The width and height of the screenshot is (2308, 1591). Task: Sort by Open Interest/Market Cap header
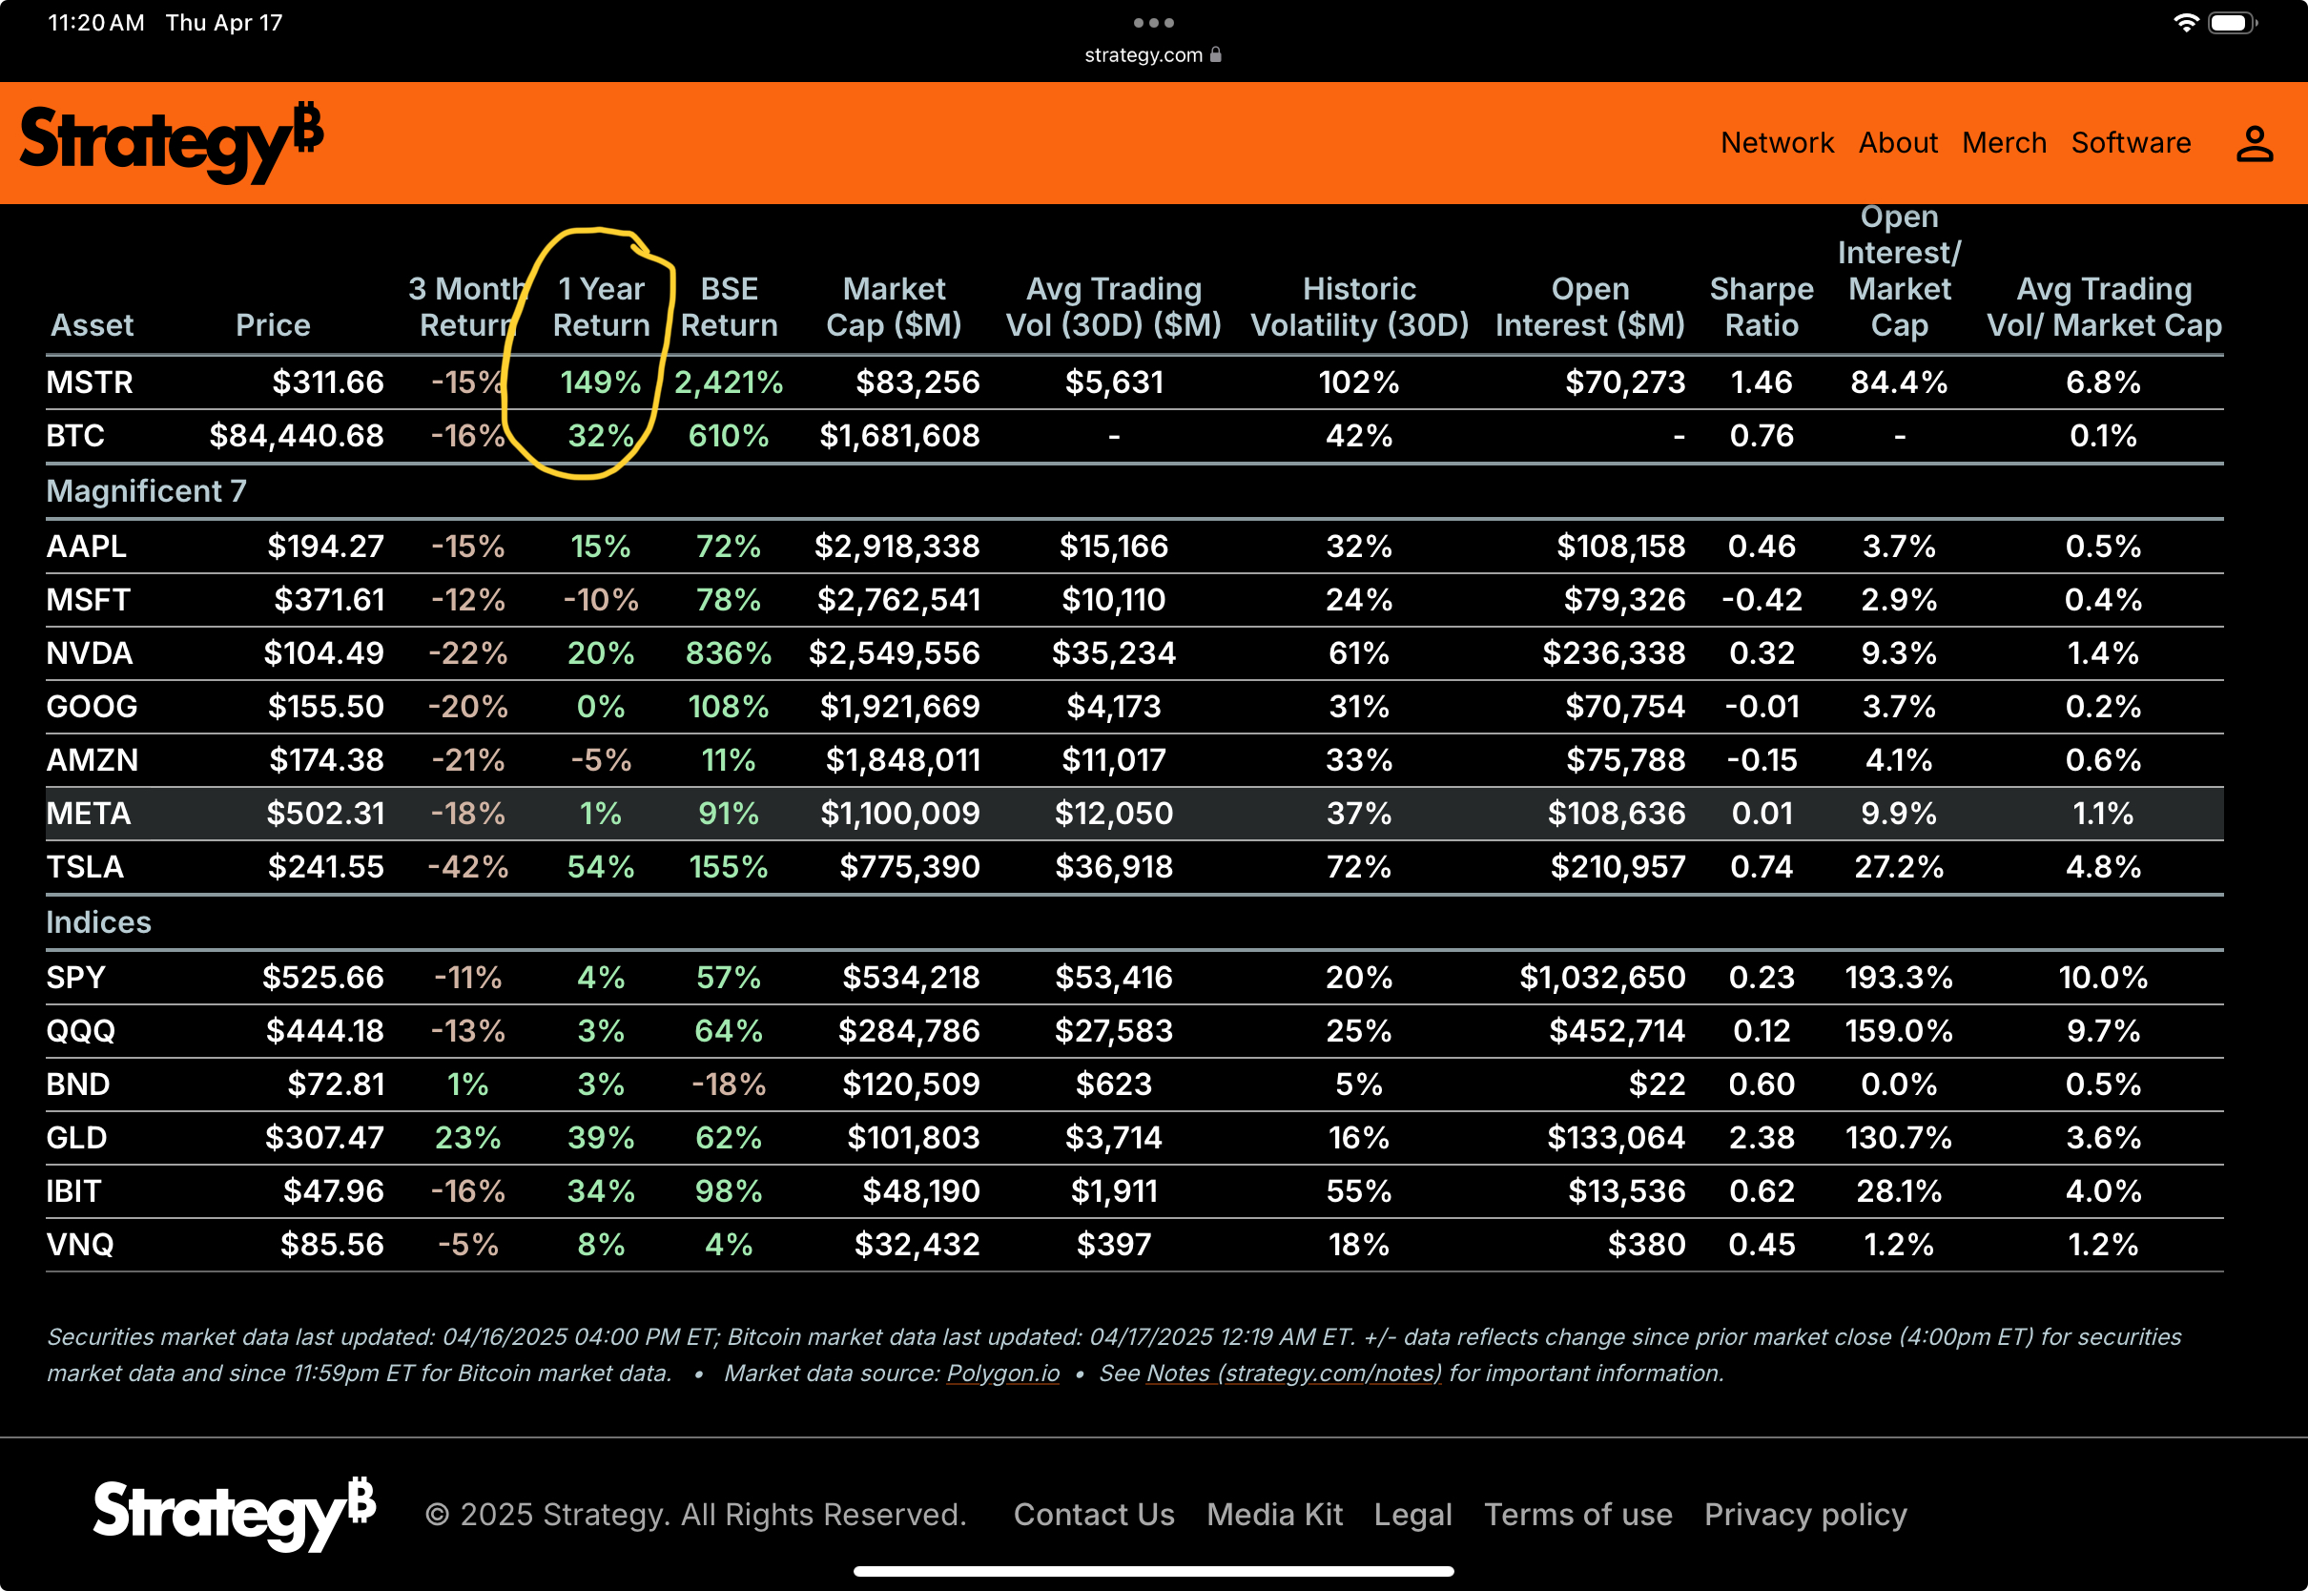coord(1899,271)
